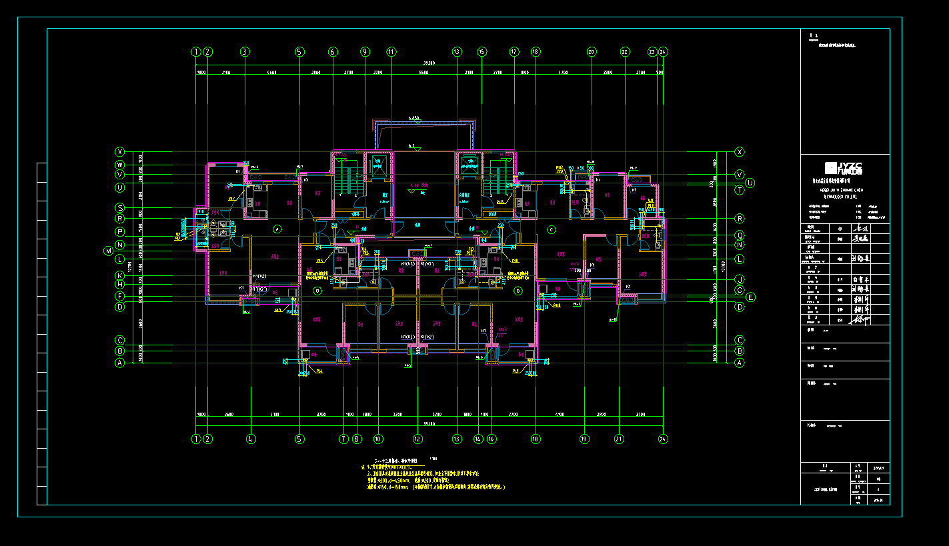949x546 pixels.
Task: Select grid axis bubble 17
Action: pos(514,51)
